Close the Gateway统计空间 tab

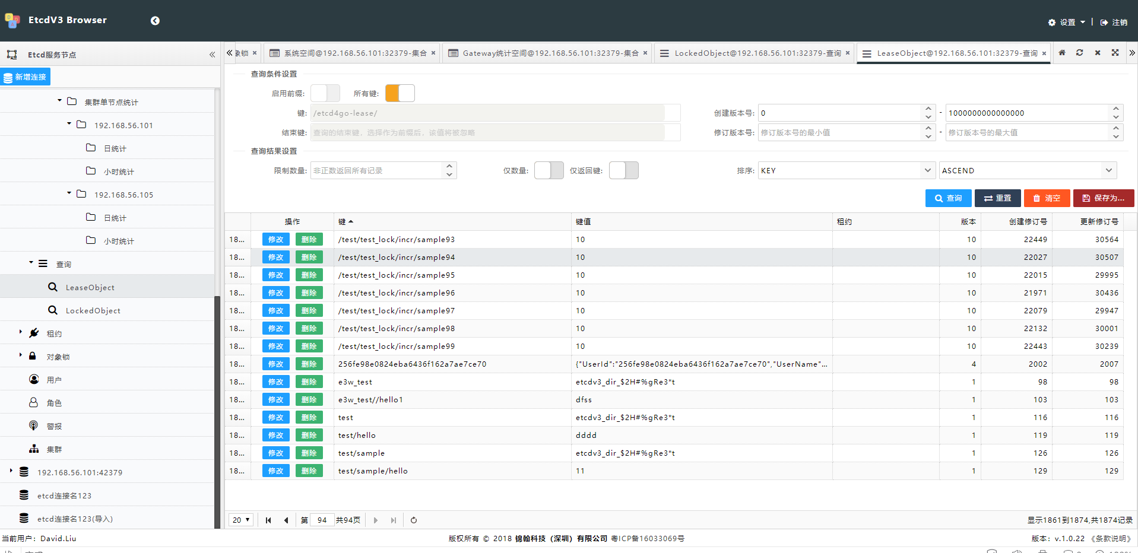pos(645,53)
